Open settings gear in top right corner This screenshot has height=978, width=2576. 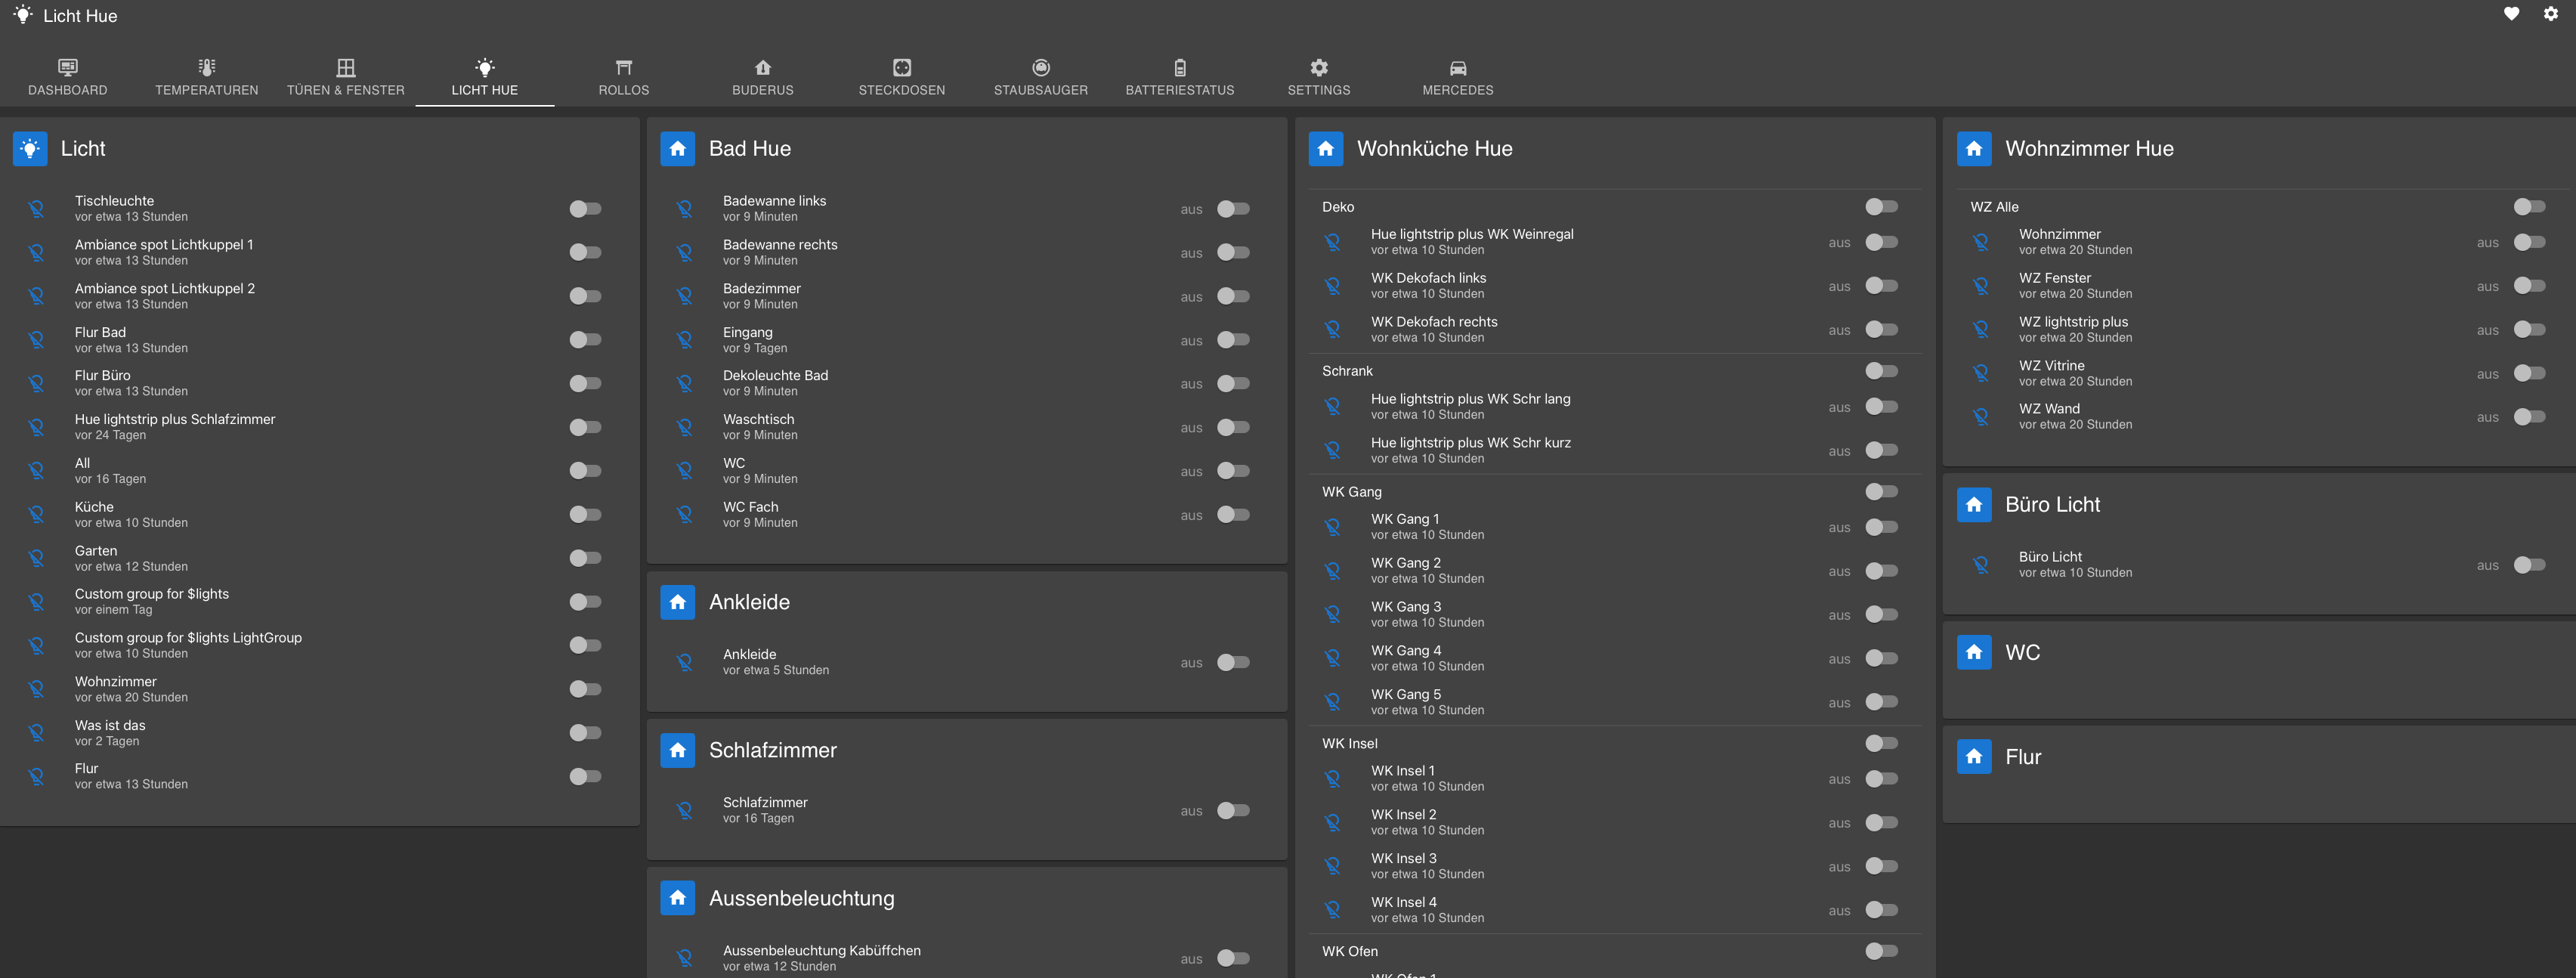coord(2550,14)
